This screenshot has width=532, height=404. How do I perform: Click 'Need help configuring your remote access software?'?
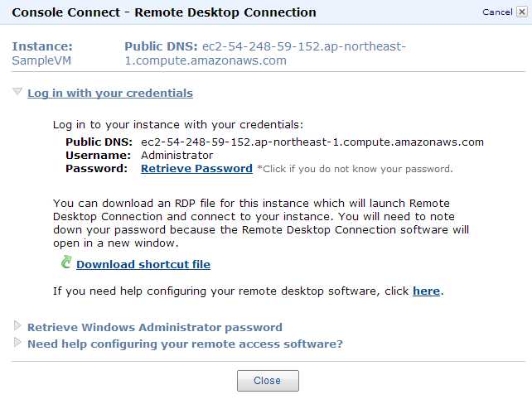(x=185, y=344)
